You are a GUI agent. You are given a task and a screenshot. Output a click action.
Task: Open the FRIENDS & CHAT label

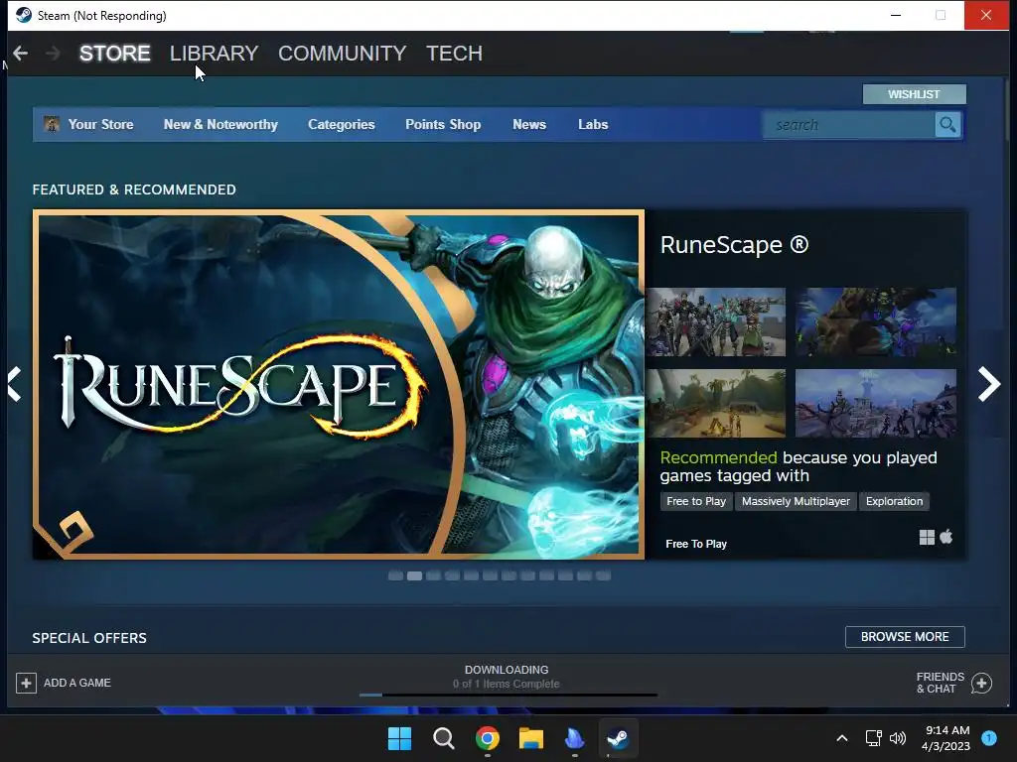click(940, 683)
